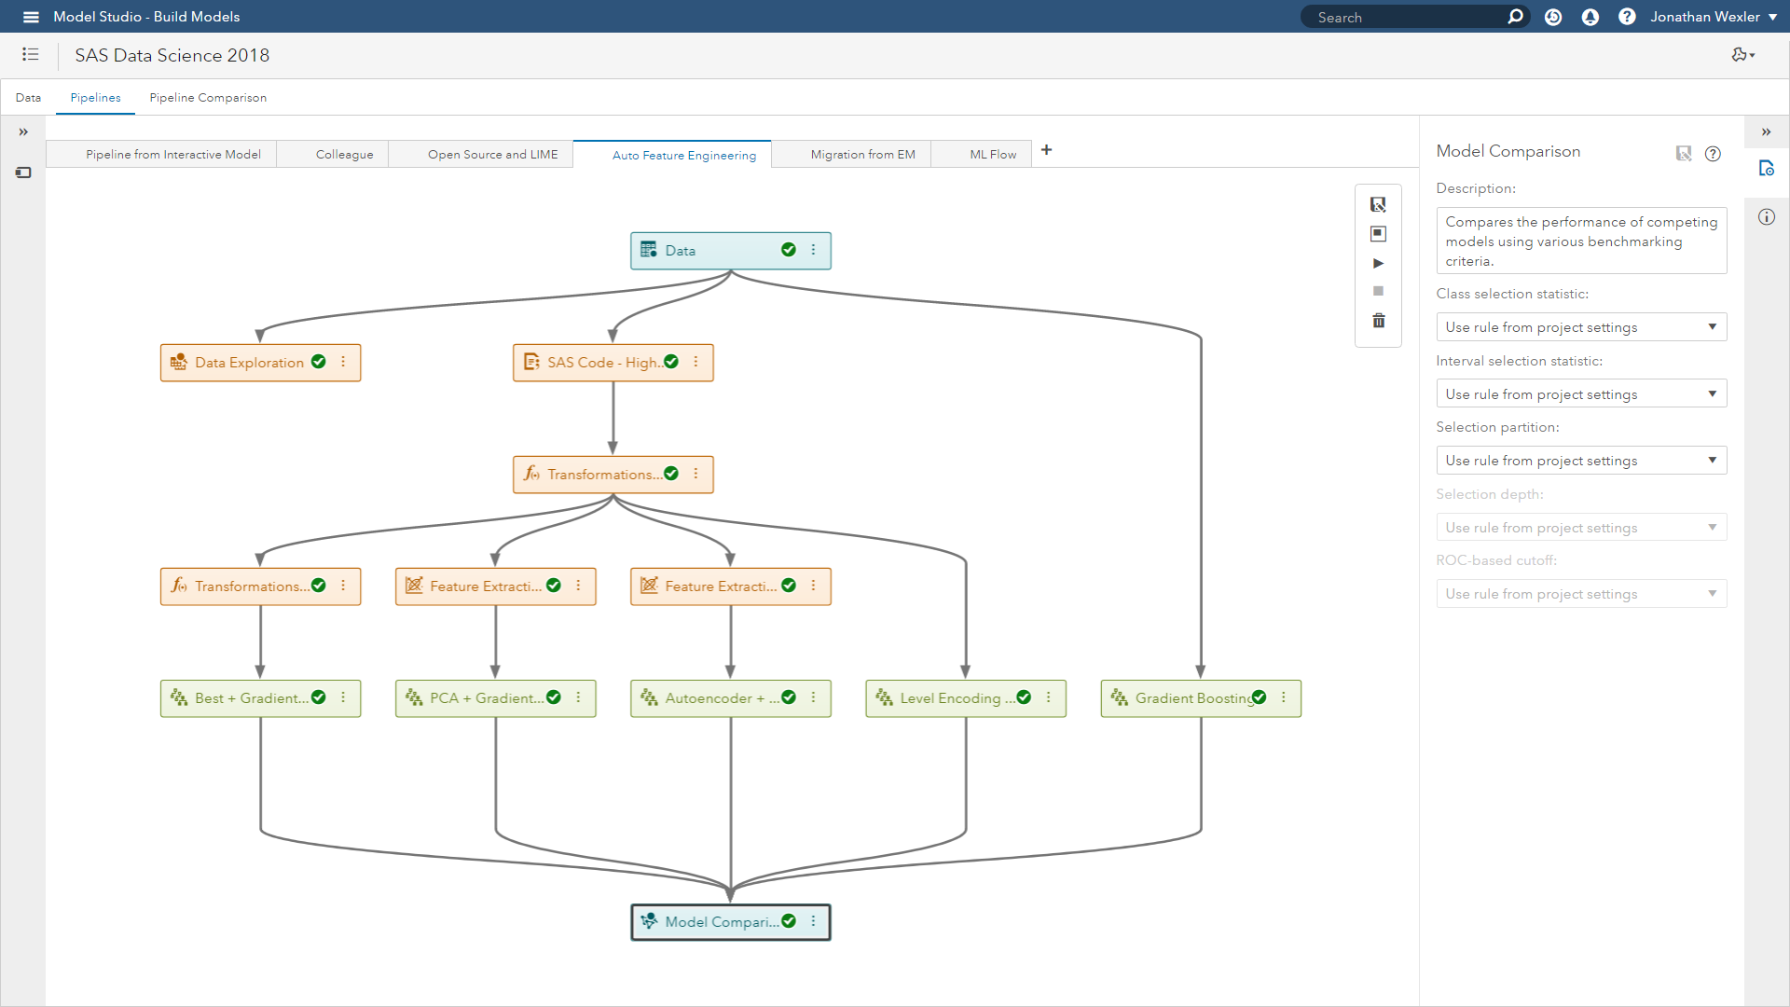Viewport: 1790px width, 1007px height.
Task: Click the help question mark in top bar
Action: [x=1627, y=17]
